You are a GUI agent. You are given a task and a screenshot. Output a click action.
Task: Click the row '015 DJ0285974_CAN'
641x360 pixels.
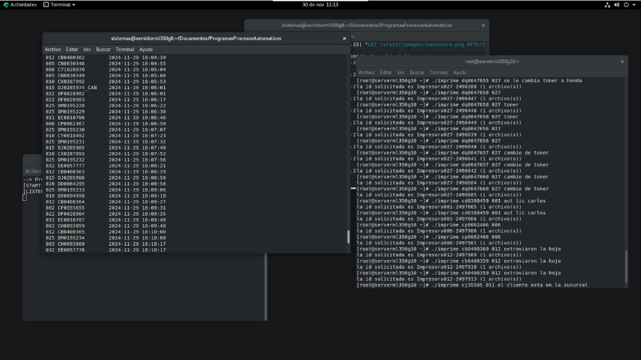106,88
